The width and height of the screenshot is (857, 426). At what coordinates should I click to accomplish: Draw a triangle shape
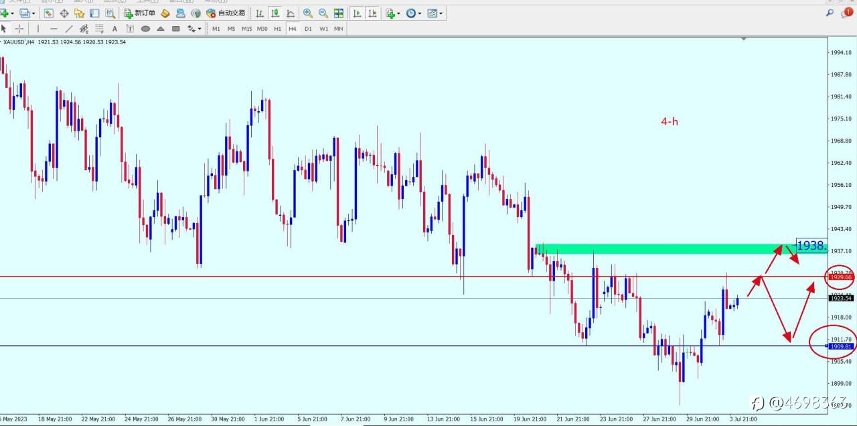pos(161,29)
